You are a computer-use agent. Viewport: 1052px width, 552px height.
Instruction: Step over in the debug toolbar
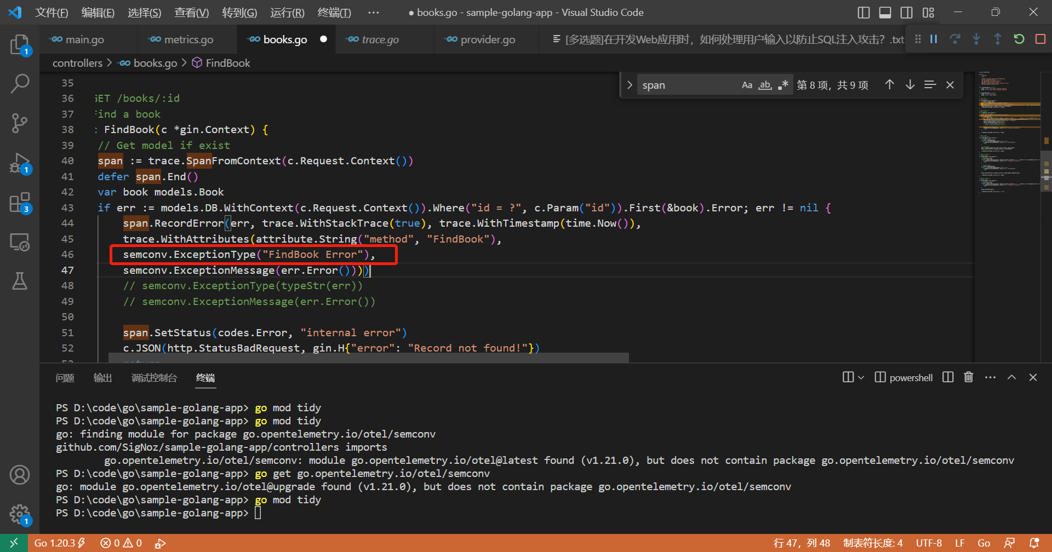point(955,39)
